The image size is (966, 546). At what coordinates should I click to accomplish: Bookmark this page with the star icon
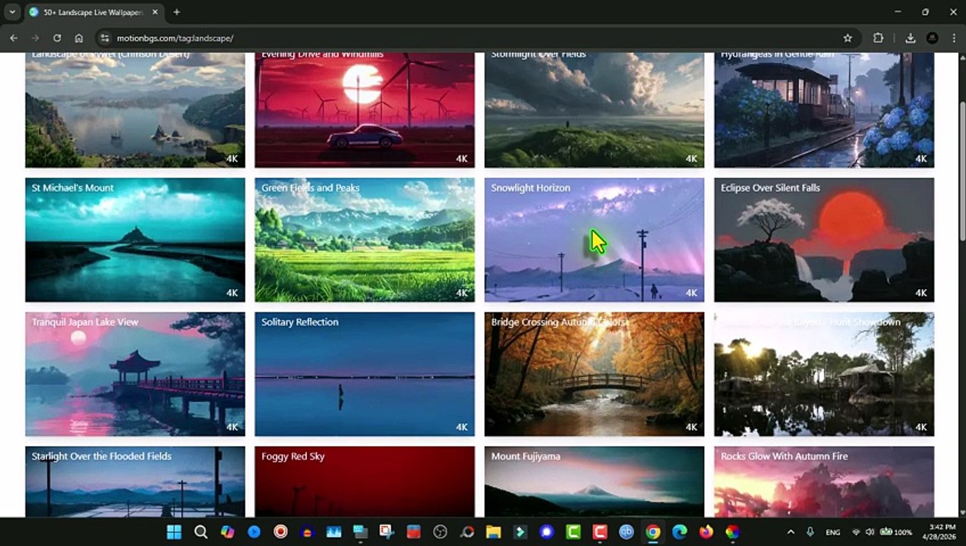[848, 38]
